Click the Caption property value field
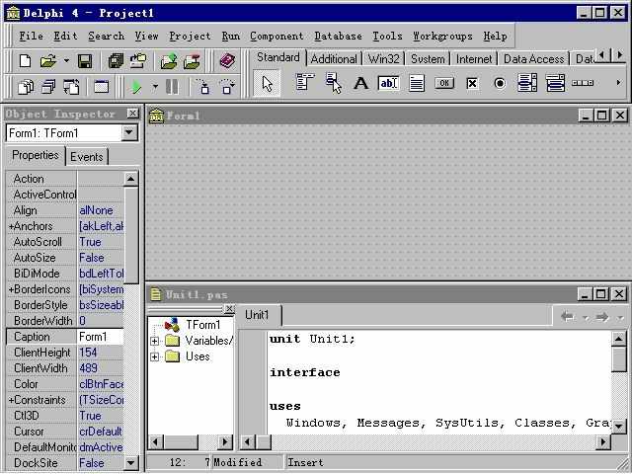Viewport: 632px width, 474px height. (x=100, y=337)
